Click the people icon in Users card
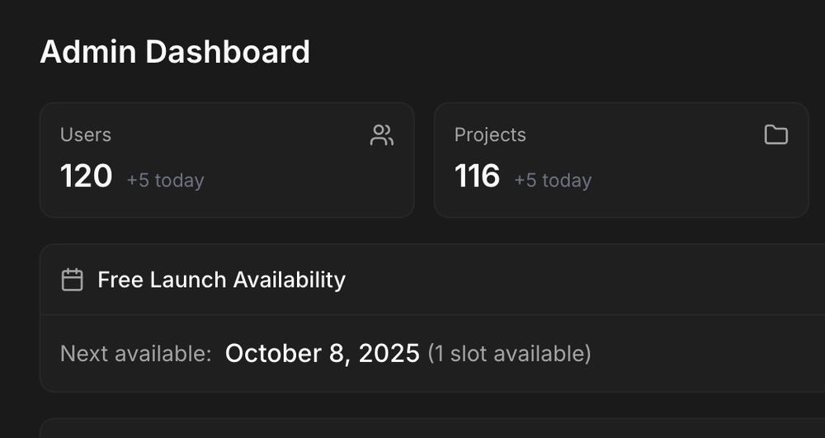825x438 pixels. (x=381, y=135)
